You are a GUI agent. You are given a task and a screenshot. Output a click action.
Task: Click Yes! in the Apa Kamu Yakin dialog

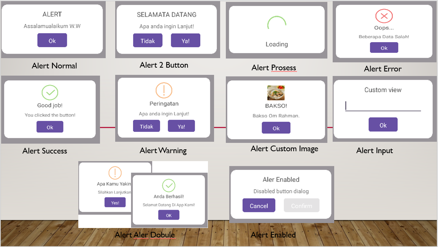(115, 203)
